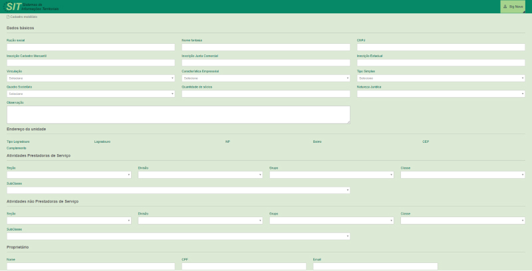Open the Natureza Jurídica dropdown

440,94
